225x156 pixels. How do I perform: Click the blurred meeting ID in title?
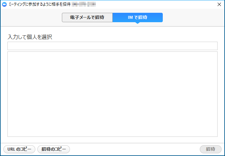coord(84,5)
